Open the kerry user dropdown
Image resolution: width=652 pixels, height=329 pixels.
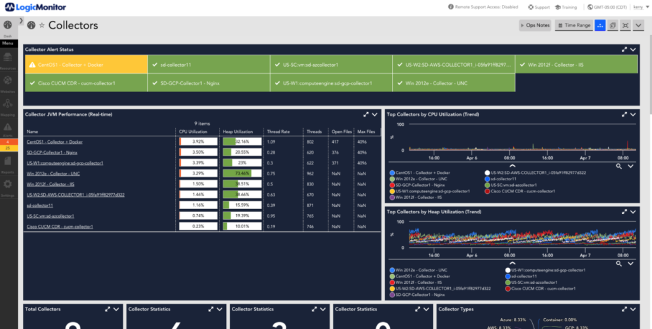click(640, 7)
